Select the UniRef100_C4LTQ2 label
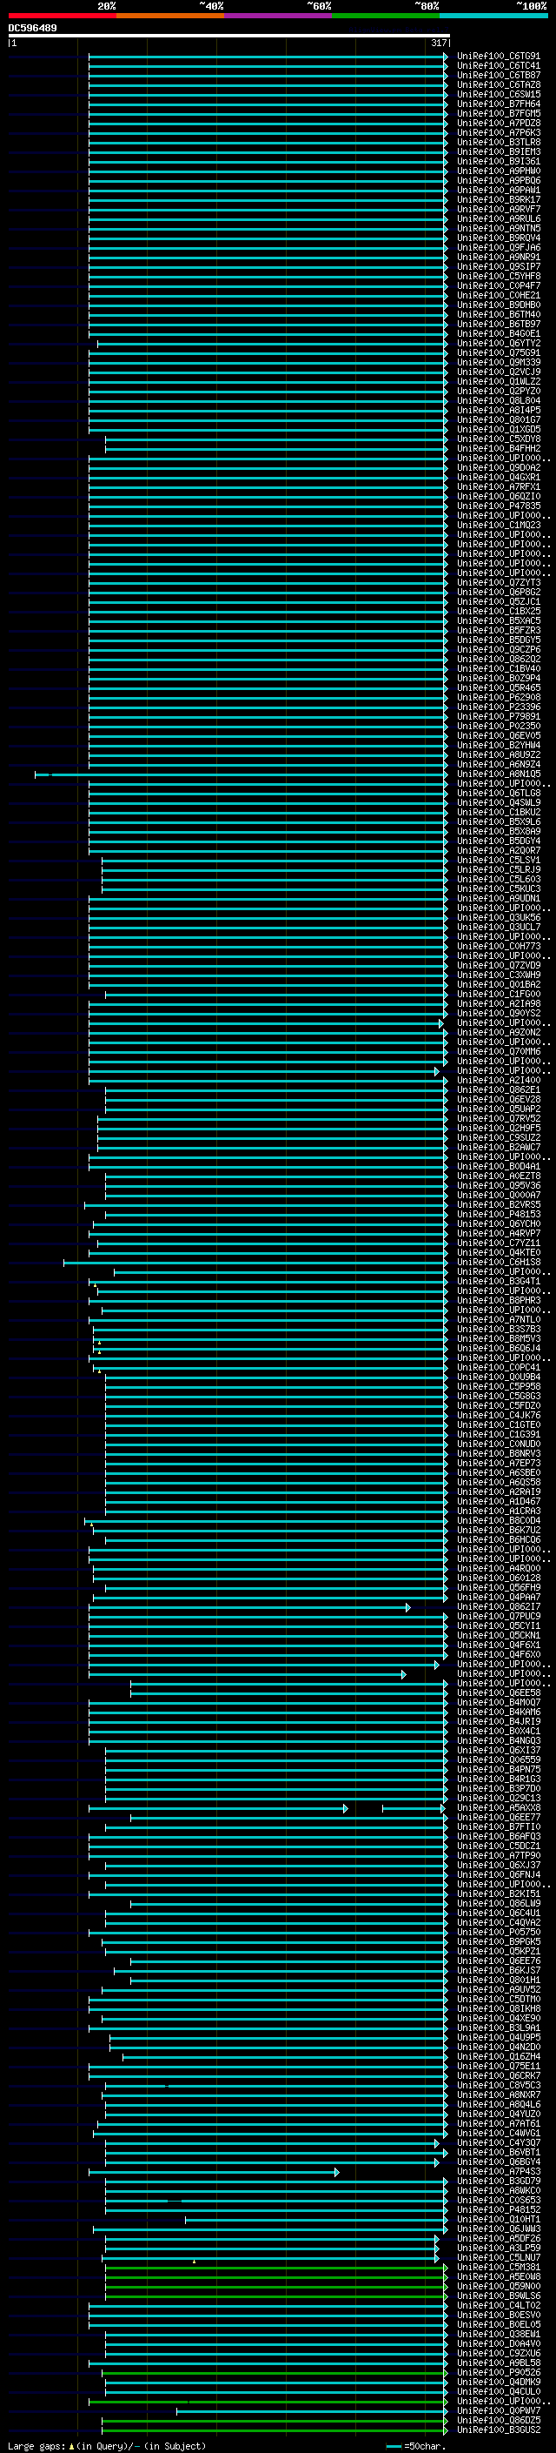556x2453 pixels. (498, 2305)
